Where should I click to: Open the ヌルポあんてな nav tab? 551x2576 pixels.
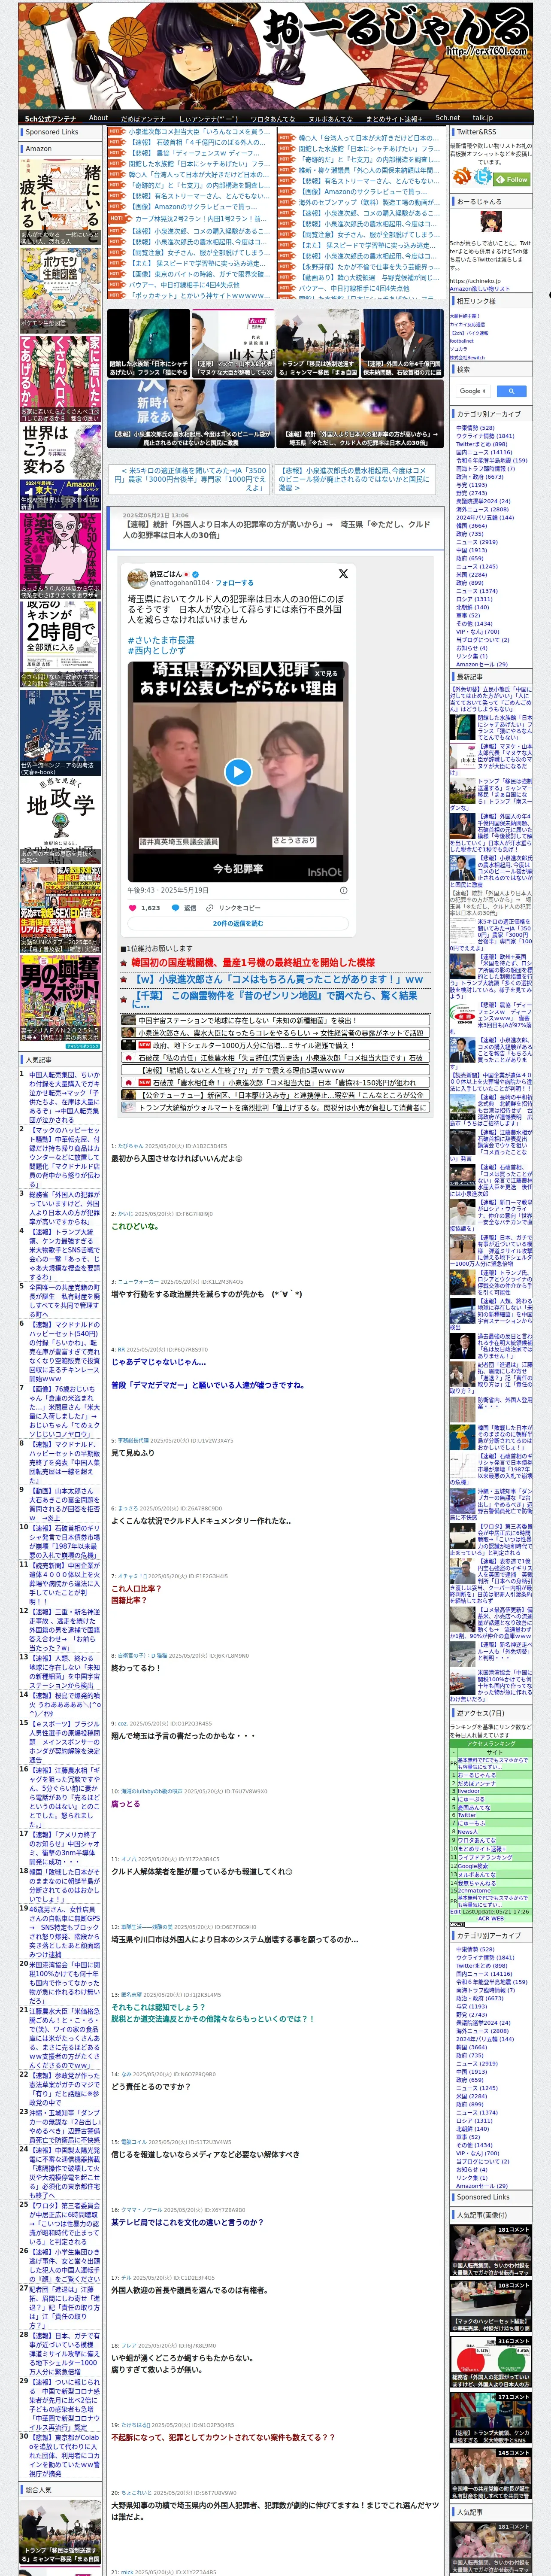[x=330, y=118]
